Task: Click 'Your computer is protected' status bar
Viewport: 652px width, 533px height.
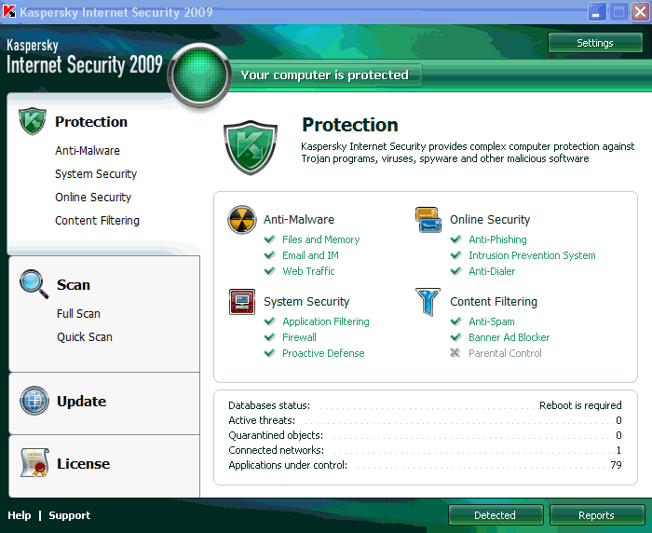Action: pyautogui.click(x=325, y=75)
